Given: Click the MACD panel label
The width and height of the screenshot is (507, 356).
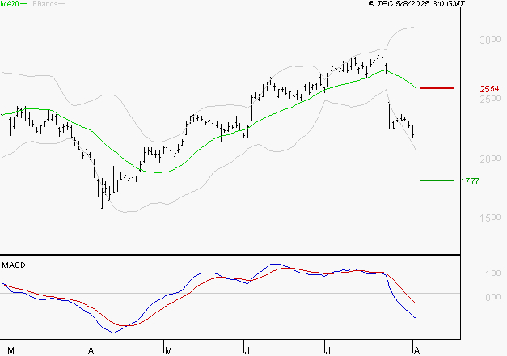Looking at the screenshot, I should 14,265.
